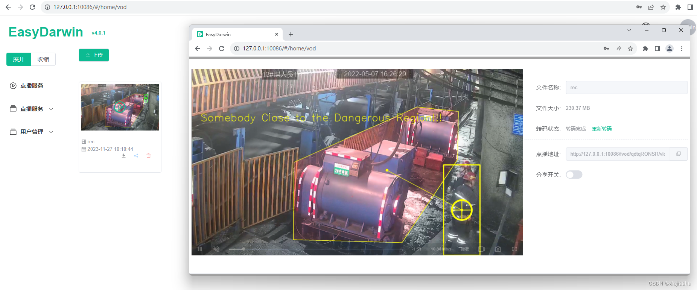Expand the 直播服务 submenu
This screenshot has width=697, height=290.
click(32, 109)
